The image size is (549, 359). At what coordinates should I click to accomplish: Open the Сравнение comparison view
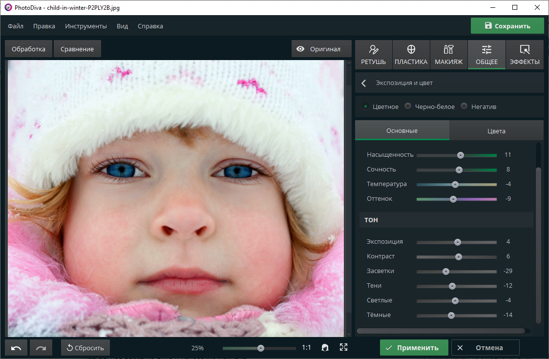(77, 49)
